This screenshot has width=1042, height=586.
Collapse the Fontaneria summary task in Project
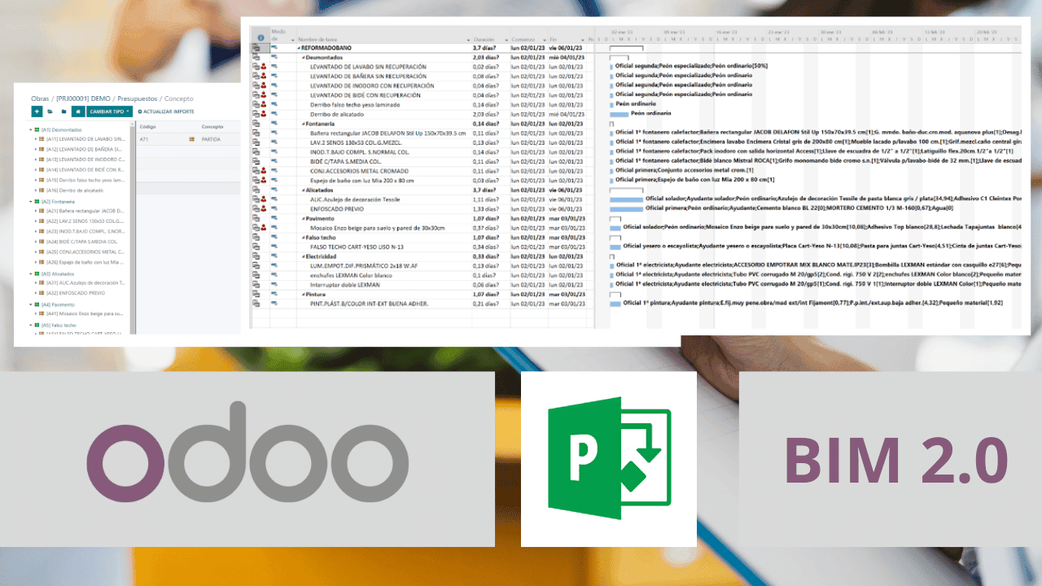coord(303,123)
